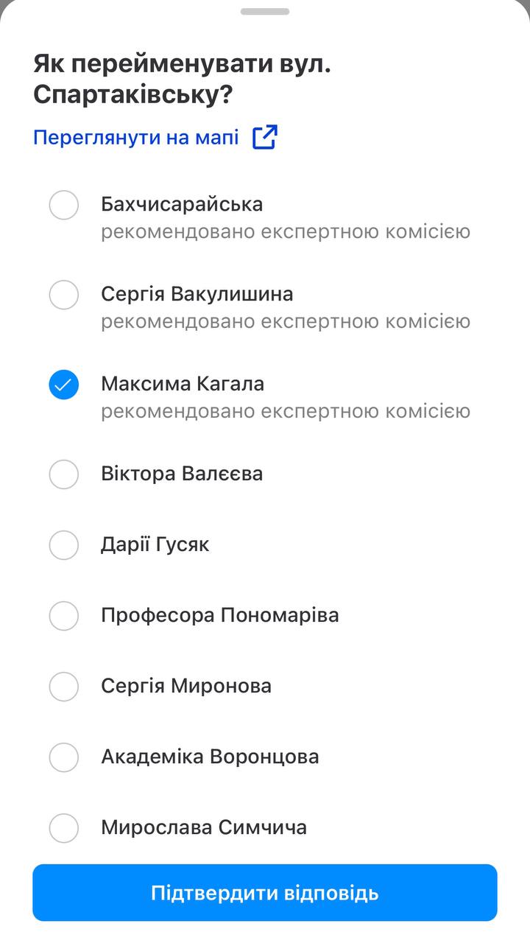Click the 'Бахчисарайська' option label
Screen dimensions: 530x943
pyautogui.click(x=182, y=204)
